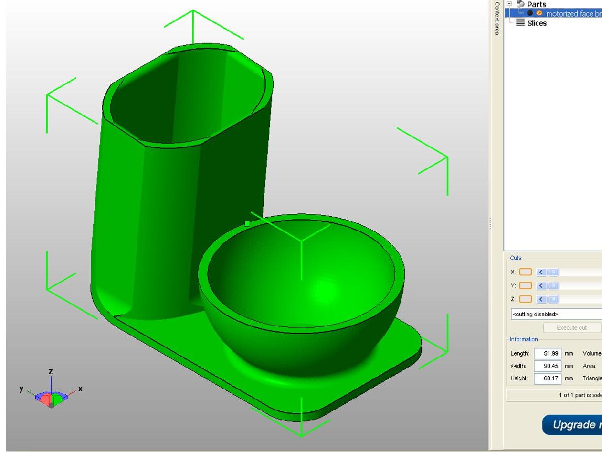The width and height of the screenshot is (602, 452).
Task: Collapse the Parts tree node
Action: (x=509, y=5)
